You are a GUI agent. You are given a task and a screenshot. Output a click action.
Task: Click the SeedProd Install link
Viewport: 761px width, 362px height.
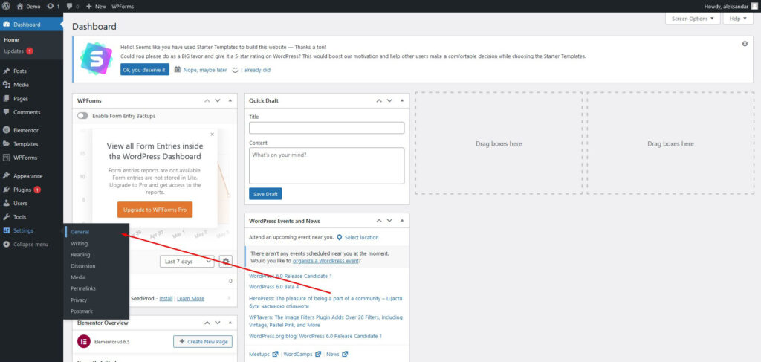166,298
